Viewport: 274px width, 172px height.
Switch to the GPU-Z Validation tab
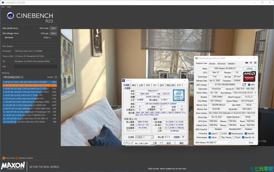pyautogui.click(x=231, y=64)
